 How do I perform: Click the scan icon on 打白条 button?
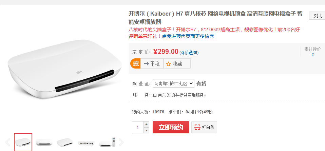pyautogui.click(x=197, y=127)
